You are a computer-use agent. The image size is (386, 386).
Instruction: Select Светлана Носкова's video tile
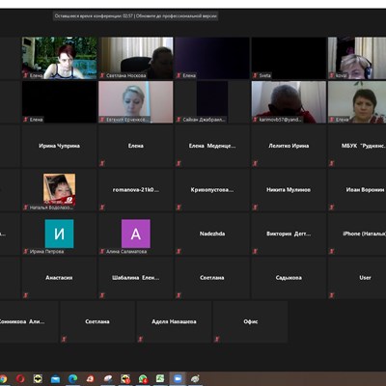pos(136,58)
